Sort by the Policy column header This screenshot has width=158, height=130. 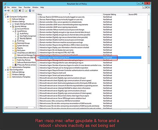[x=70, y=14]
